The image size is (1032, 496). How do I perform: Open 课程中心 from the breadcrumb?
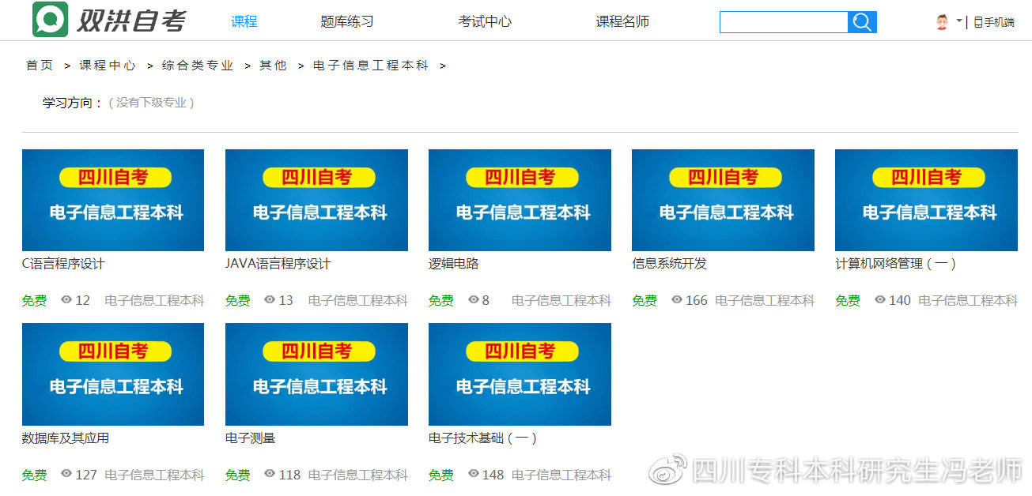pos(108,66)
